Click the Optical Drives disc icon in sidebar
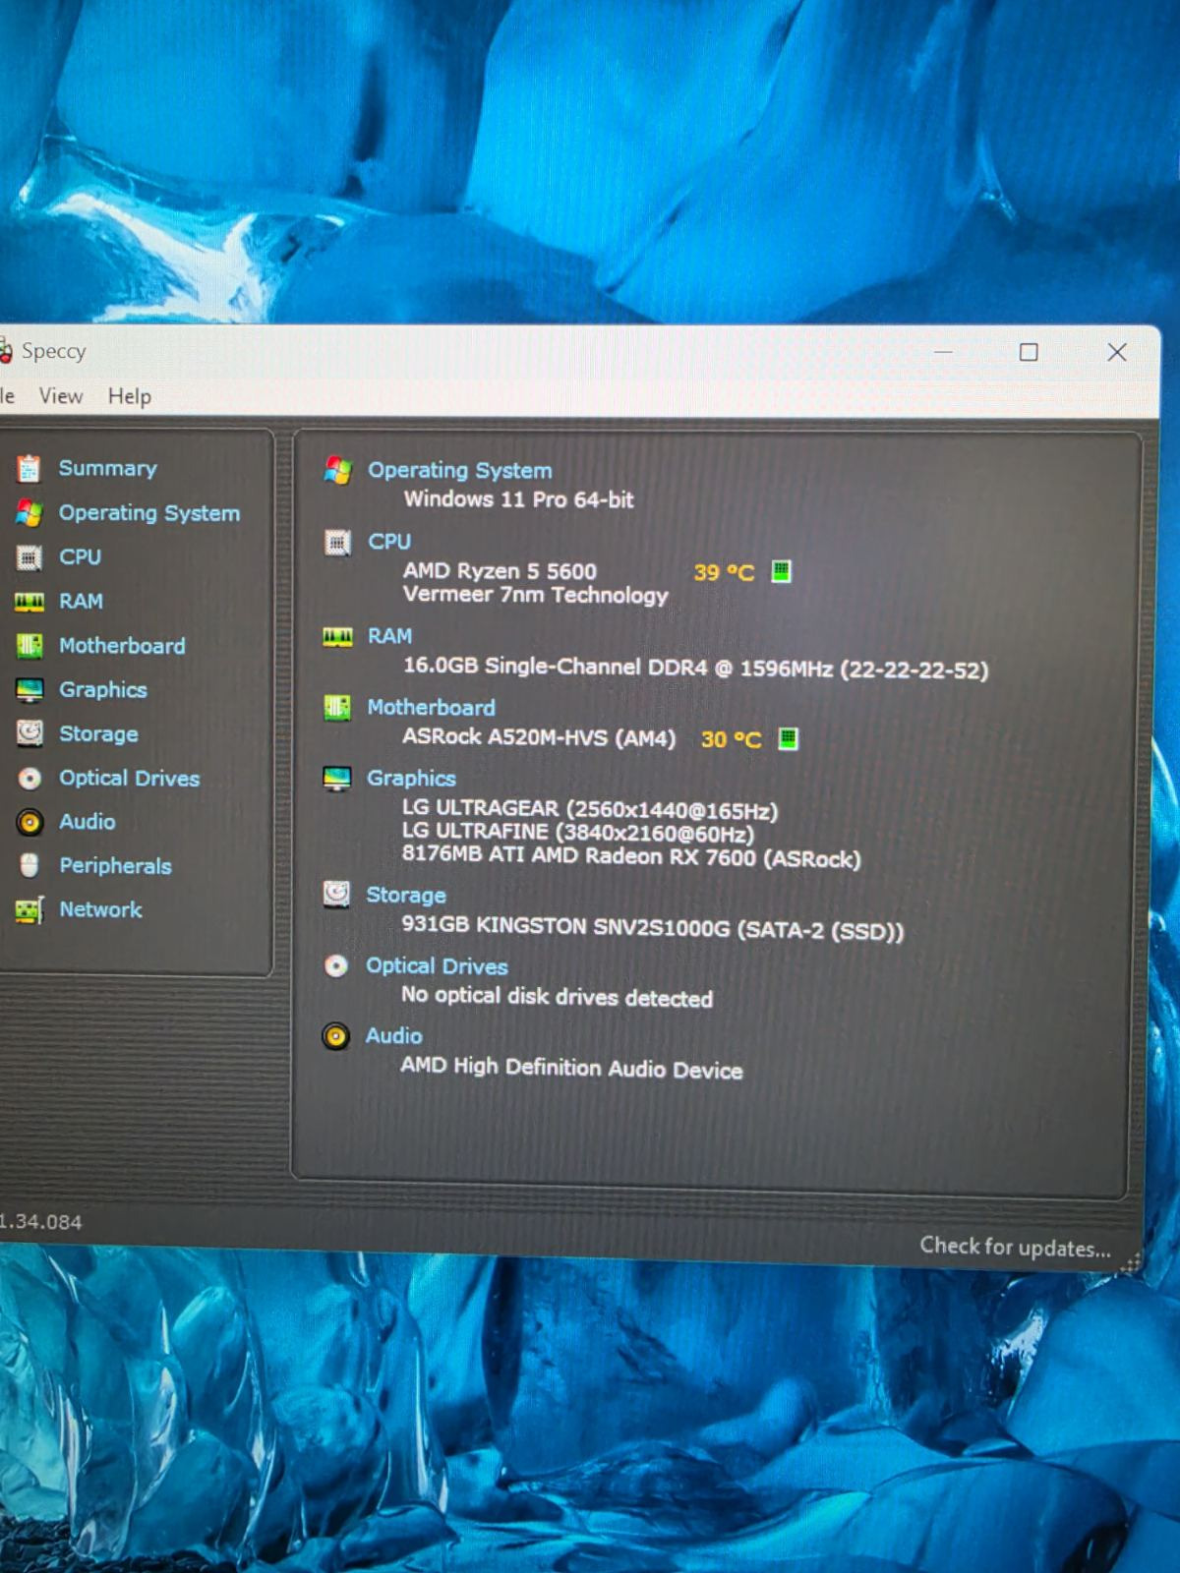Image resolution: width=1180 pixels, height=1573 pixels. (29, 779)
